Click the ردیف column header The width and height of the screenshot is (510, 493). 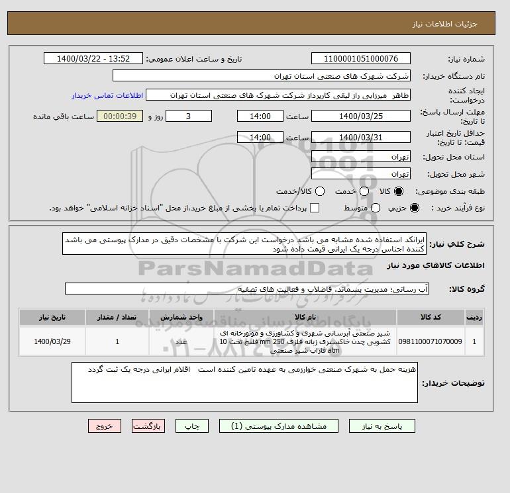(474, 317)
